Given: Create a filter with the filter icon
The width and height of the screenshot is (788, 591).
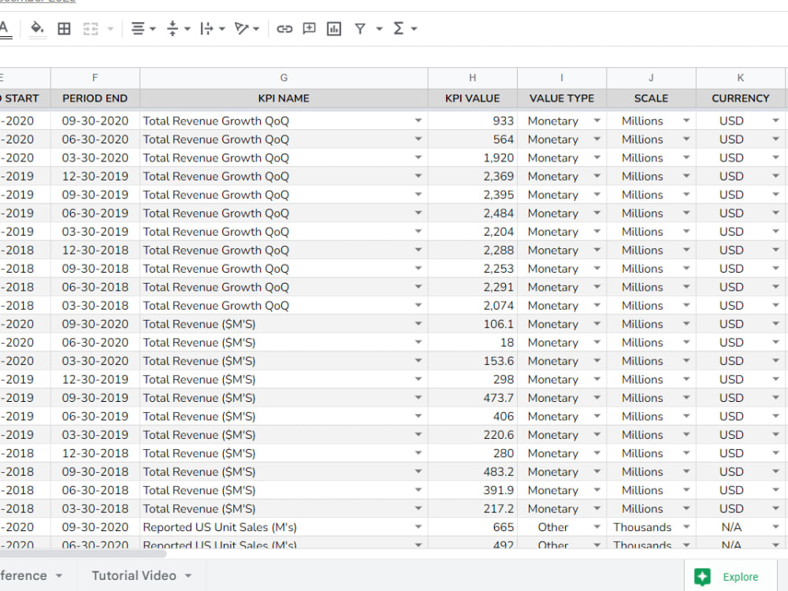Looking at the screenshot, I should coord(359,28).
